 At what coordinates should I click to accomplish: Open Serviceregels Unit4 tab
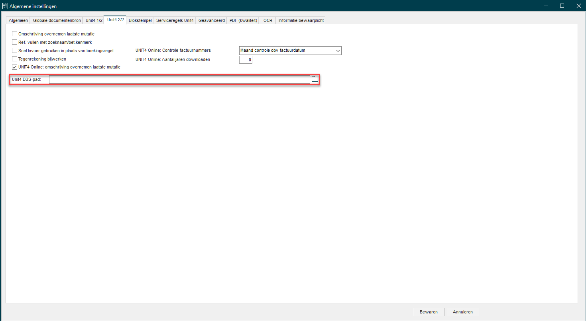[x=175, y=20]
